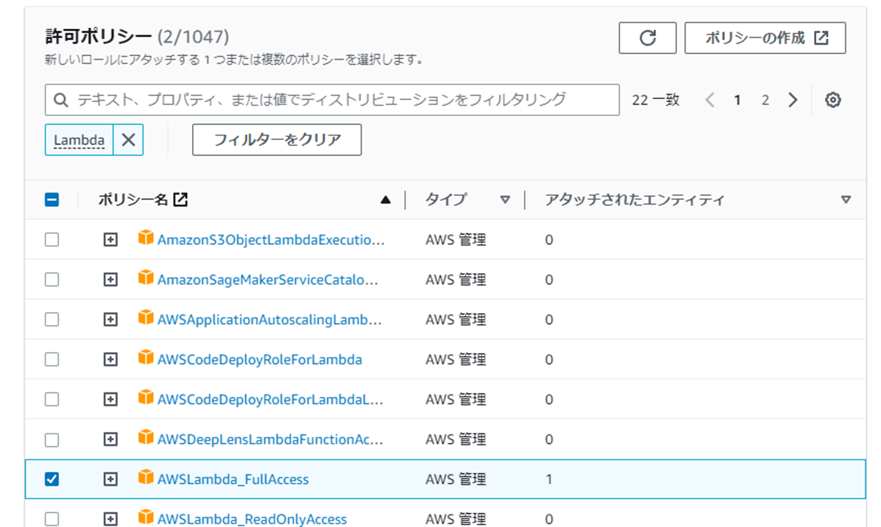
Task: Click attached entity count 1
Action: tap(549, 479)
